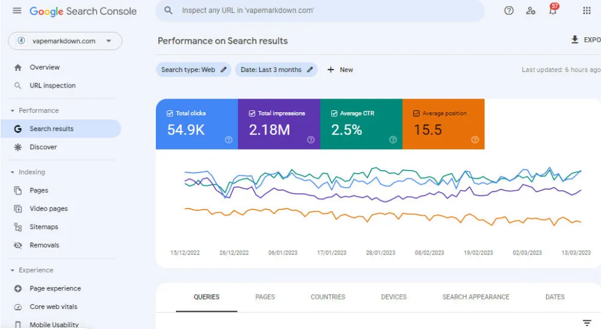Screen dimensions: 601x329
Task: Click the Google Search Console logo
Action: coord(83,11)
